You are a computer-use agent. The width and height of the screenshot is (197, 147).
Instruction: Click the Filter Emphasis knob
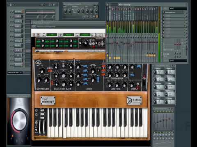(117, 67)
